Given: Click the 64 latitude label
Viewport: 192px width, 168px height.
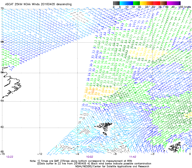Looking at the screenshot, I should (x=2, y=101).
